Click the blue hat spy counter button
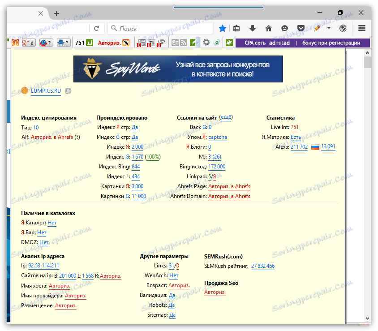The height and width of the screenshot is (331, 378). coord(64,43)
